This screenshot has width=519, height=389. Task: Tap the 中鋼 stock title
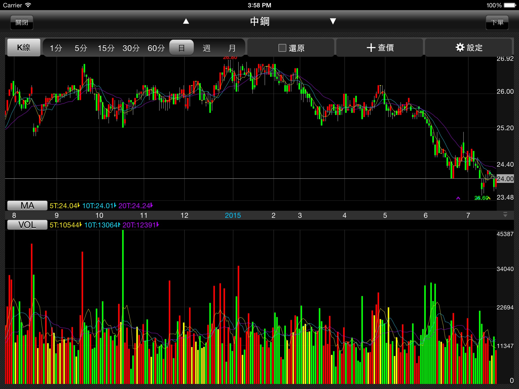click(x=259, y=22)
